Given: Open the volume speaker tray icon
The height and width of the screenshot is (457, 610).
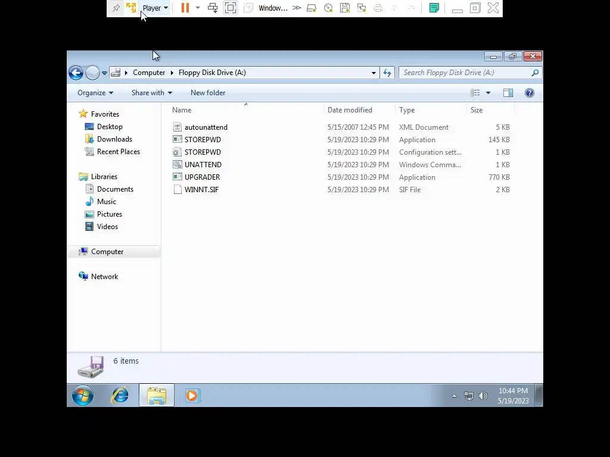Looking at the screenshot, I should click(483, 396).
